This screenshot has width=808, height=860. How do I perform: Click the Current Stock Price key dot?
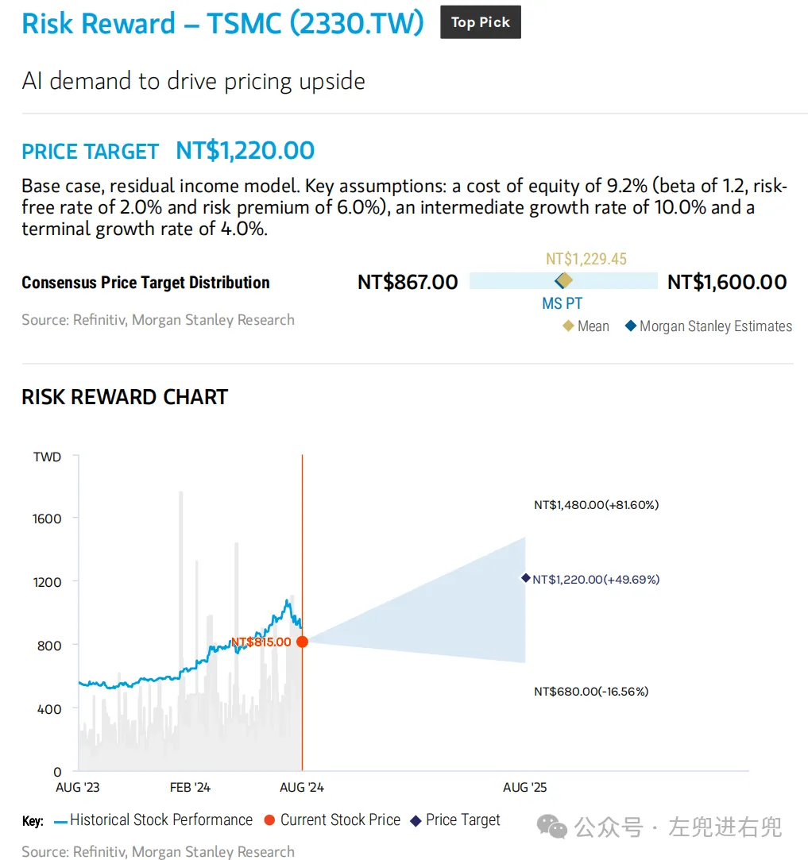(269, 820)
